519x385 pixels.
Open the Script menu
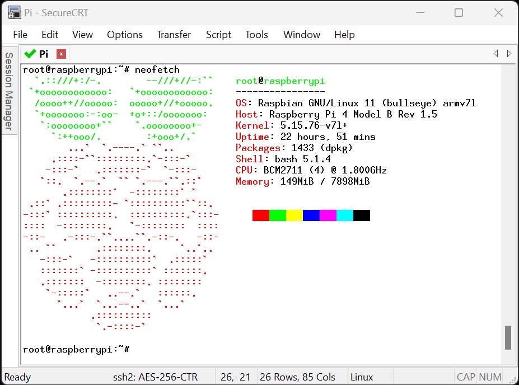tap(218, 34)
